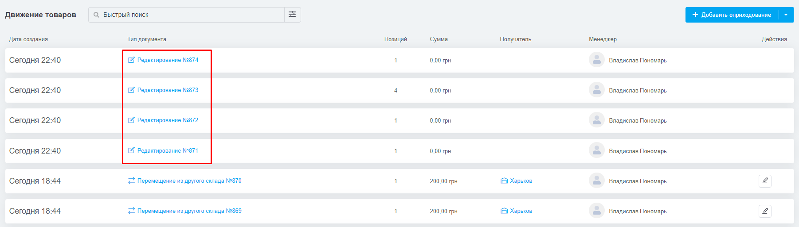Screen dimensions: 799x227
Task: Click the edit icon beside Редактирование №874
Action: click(131, 60)
